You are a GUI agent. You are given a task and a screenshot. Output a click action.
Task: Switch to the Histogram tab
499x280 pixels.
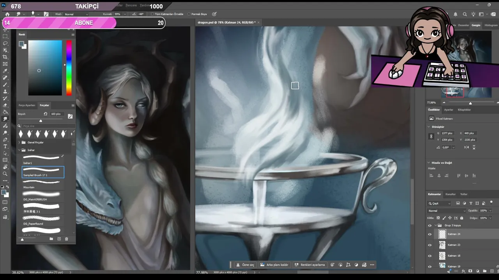(x=491, y=25)
